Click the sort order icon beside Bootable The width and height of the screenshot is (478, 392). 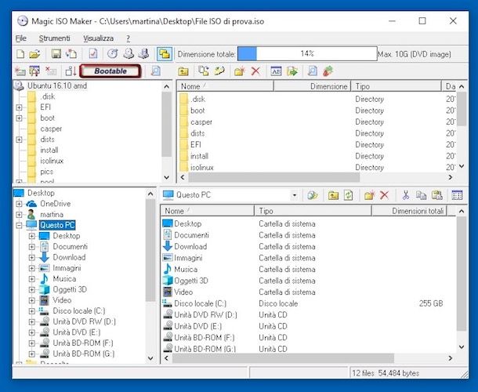point(71,71)
